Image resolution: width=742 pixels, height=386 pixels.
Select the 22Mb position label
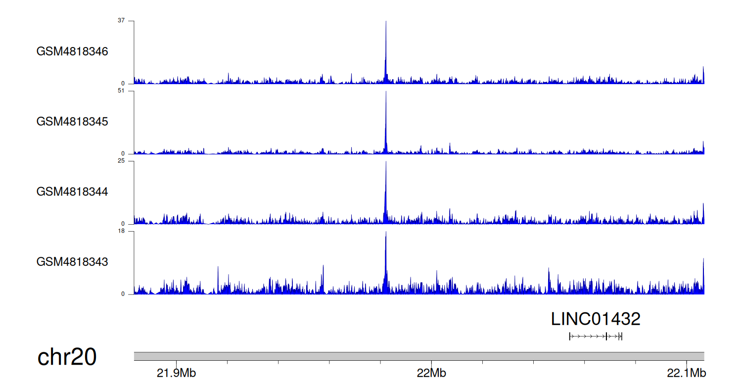tap(431, 373)
